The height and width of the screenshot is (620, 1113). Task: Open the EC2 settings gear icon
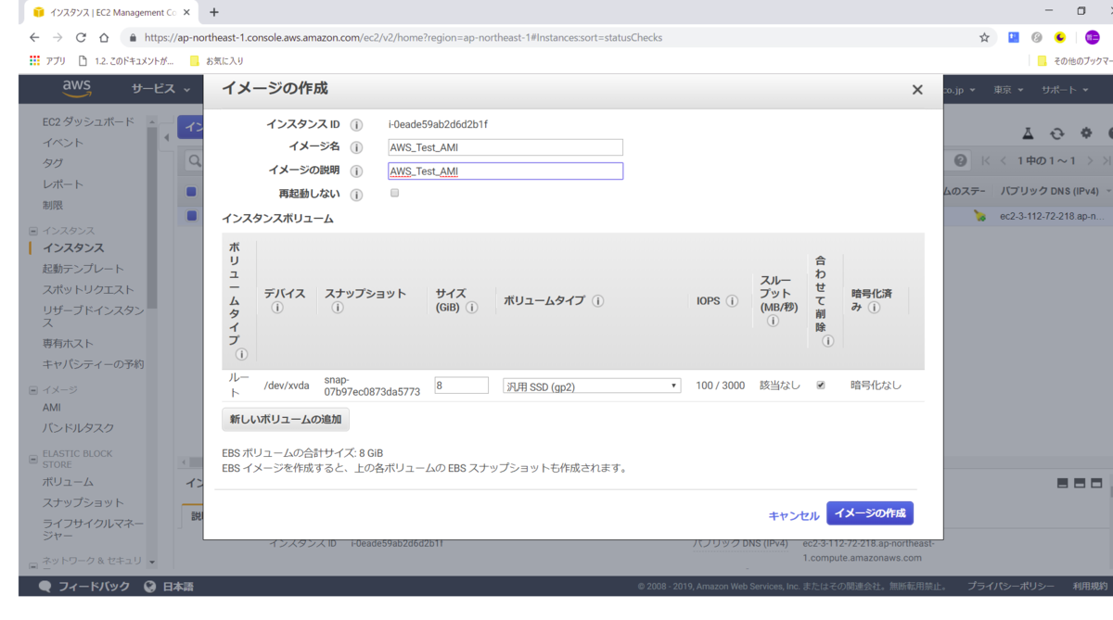1085,133
